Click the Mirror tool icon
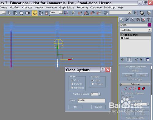153x120 pixels. [136, 13]
